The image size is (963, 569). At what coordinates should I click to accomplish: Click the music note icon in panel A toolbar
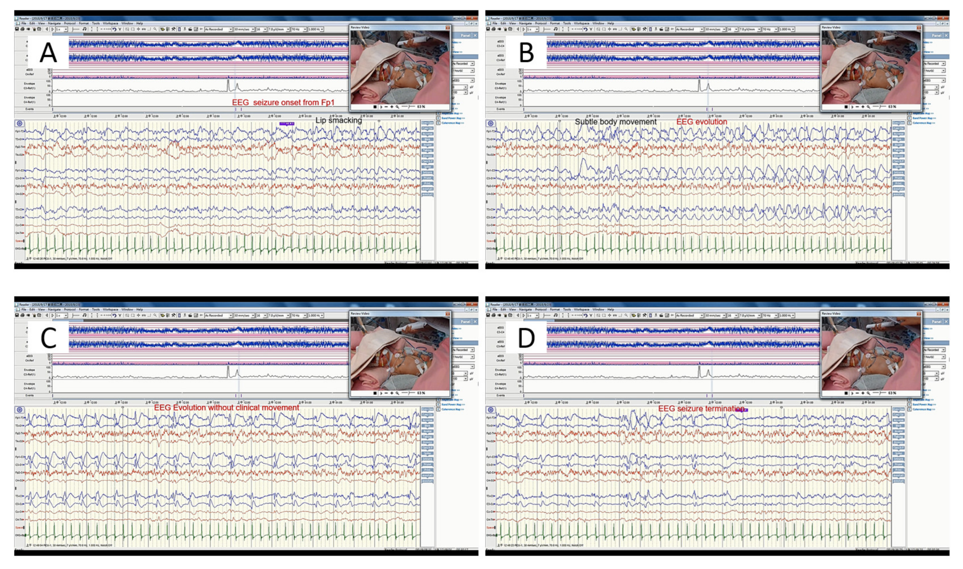point(84,29)
